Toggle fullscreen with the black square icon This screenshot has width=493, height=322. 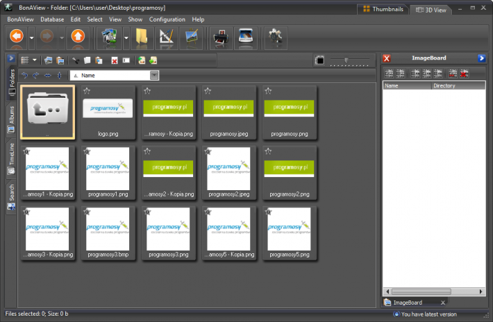[319, 60]
